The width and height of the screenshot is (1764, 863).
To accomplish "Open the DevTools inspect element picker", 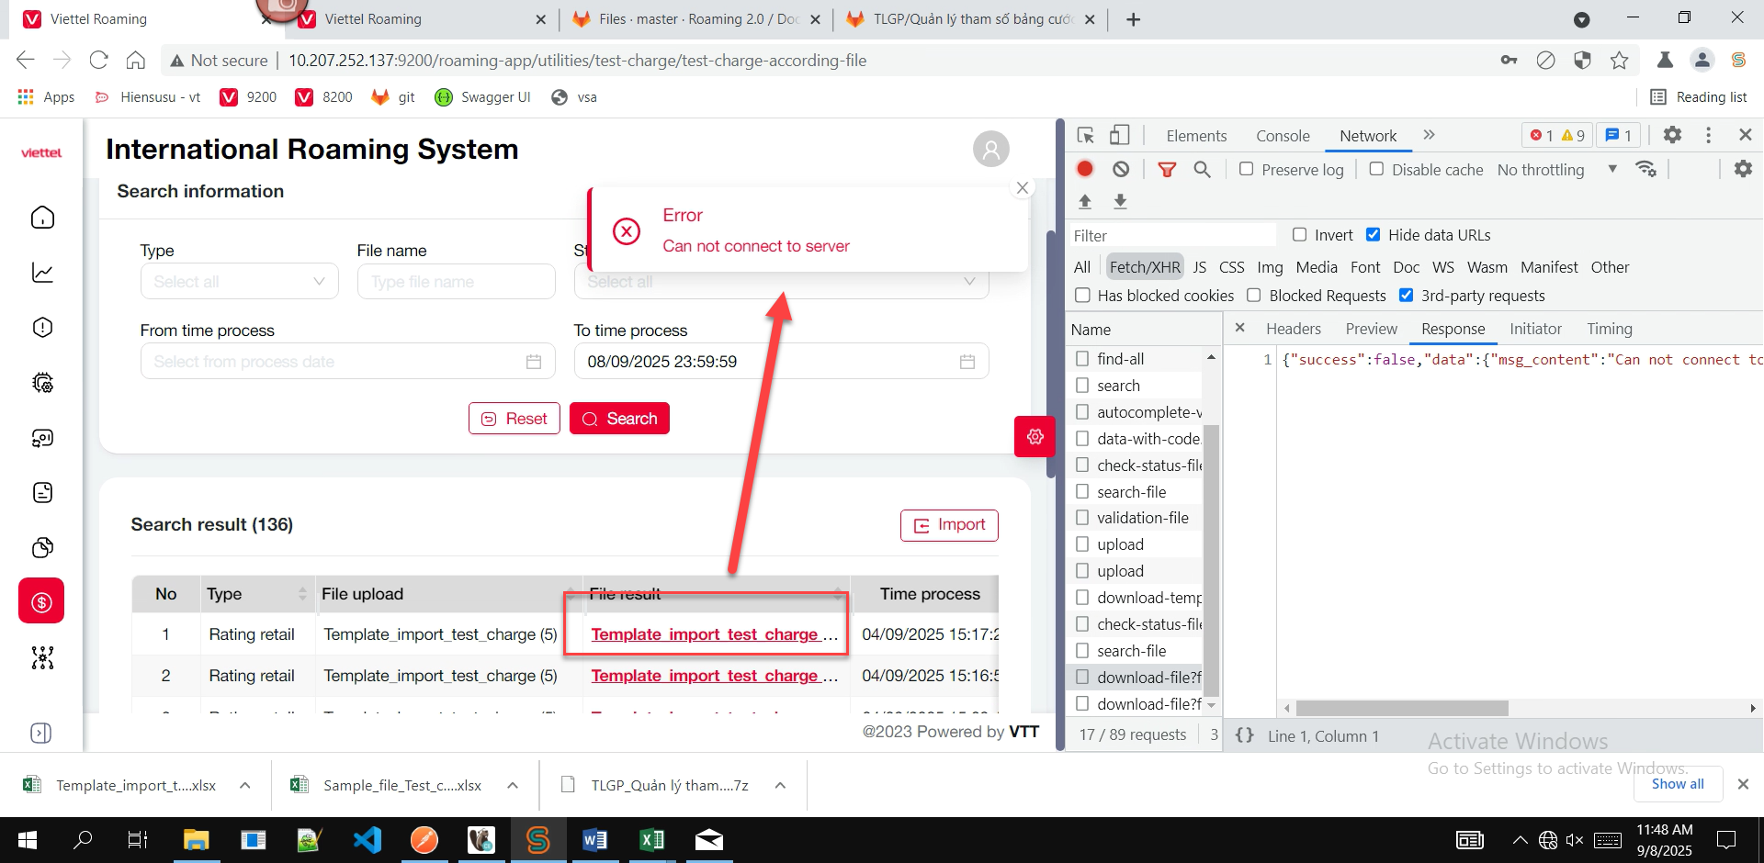I will coord(1086,135).
